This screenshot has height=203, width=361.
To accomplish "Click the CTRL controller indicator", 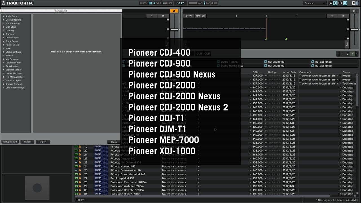I will (x=144, y=3).
